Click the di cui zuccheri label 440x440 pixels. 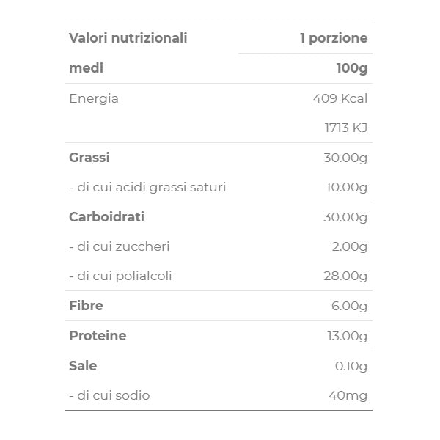coord(119,246)
